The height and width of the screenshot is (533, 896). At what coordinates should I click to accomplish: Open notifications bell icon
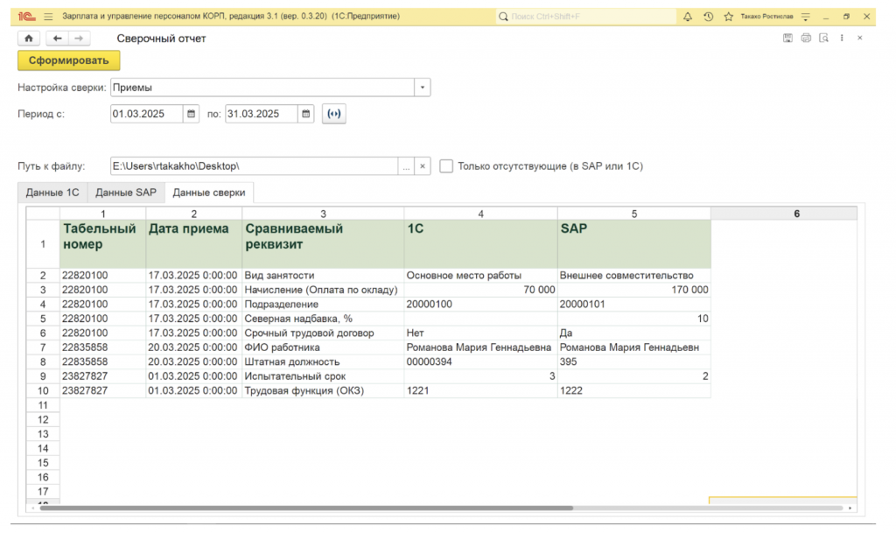687,17
